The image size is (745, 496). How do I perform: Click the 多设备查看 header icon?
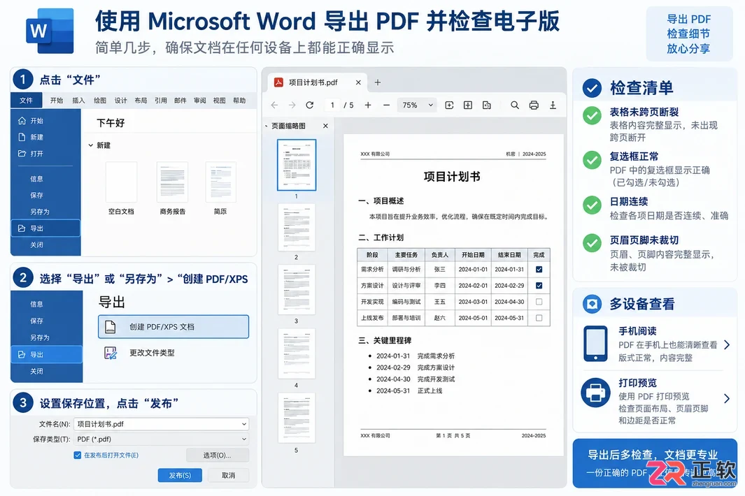593,304
